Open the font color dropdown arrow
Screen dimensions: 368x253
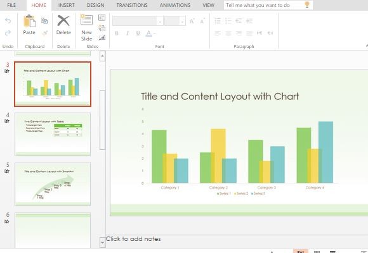point(154,34)
